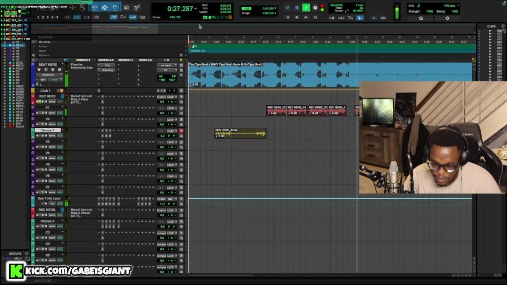Select the REC HERE_03-02 clip on Chorus 1
The height and width of the screenshot is (285, 507).
pyautogui.click(x=240, y=133)
